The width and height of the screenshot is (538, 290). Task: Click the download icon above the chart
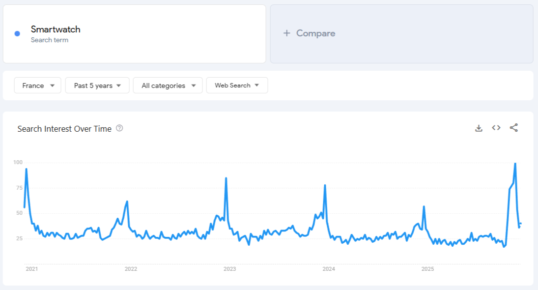point(479,127)
